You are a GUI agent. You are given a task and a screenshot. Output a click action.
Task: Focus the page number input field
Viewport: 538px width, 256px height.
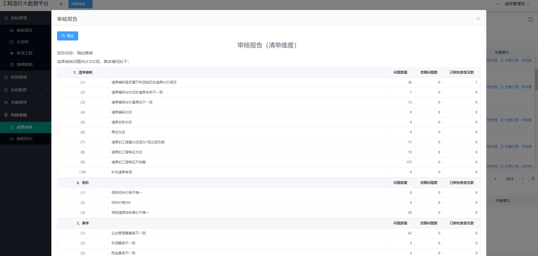pos(522,179)
